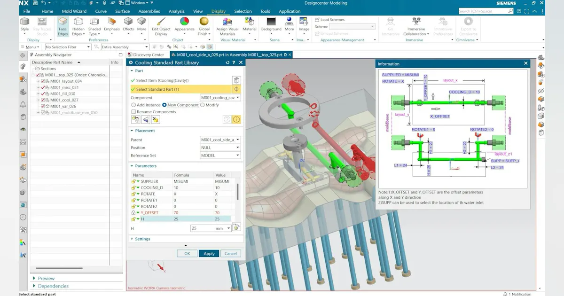This screenshot has height=296, width=564.
Task: Toggle M001_moldbase_mm_050 checkbox
Action: pyautogui.click(x=43, y=112)
